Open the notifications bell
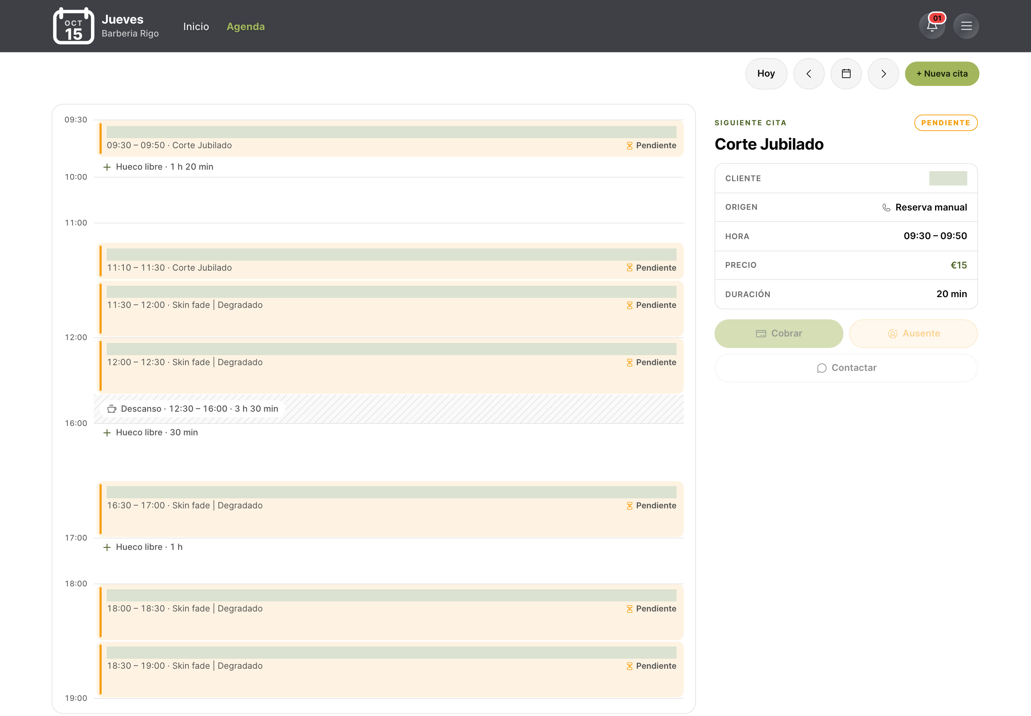Screen dimensions: 1031x716 (x=932, y=26)
